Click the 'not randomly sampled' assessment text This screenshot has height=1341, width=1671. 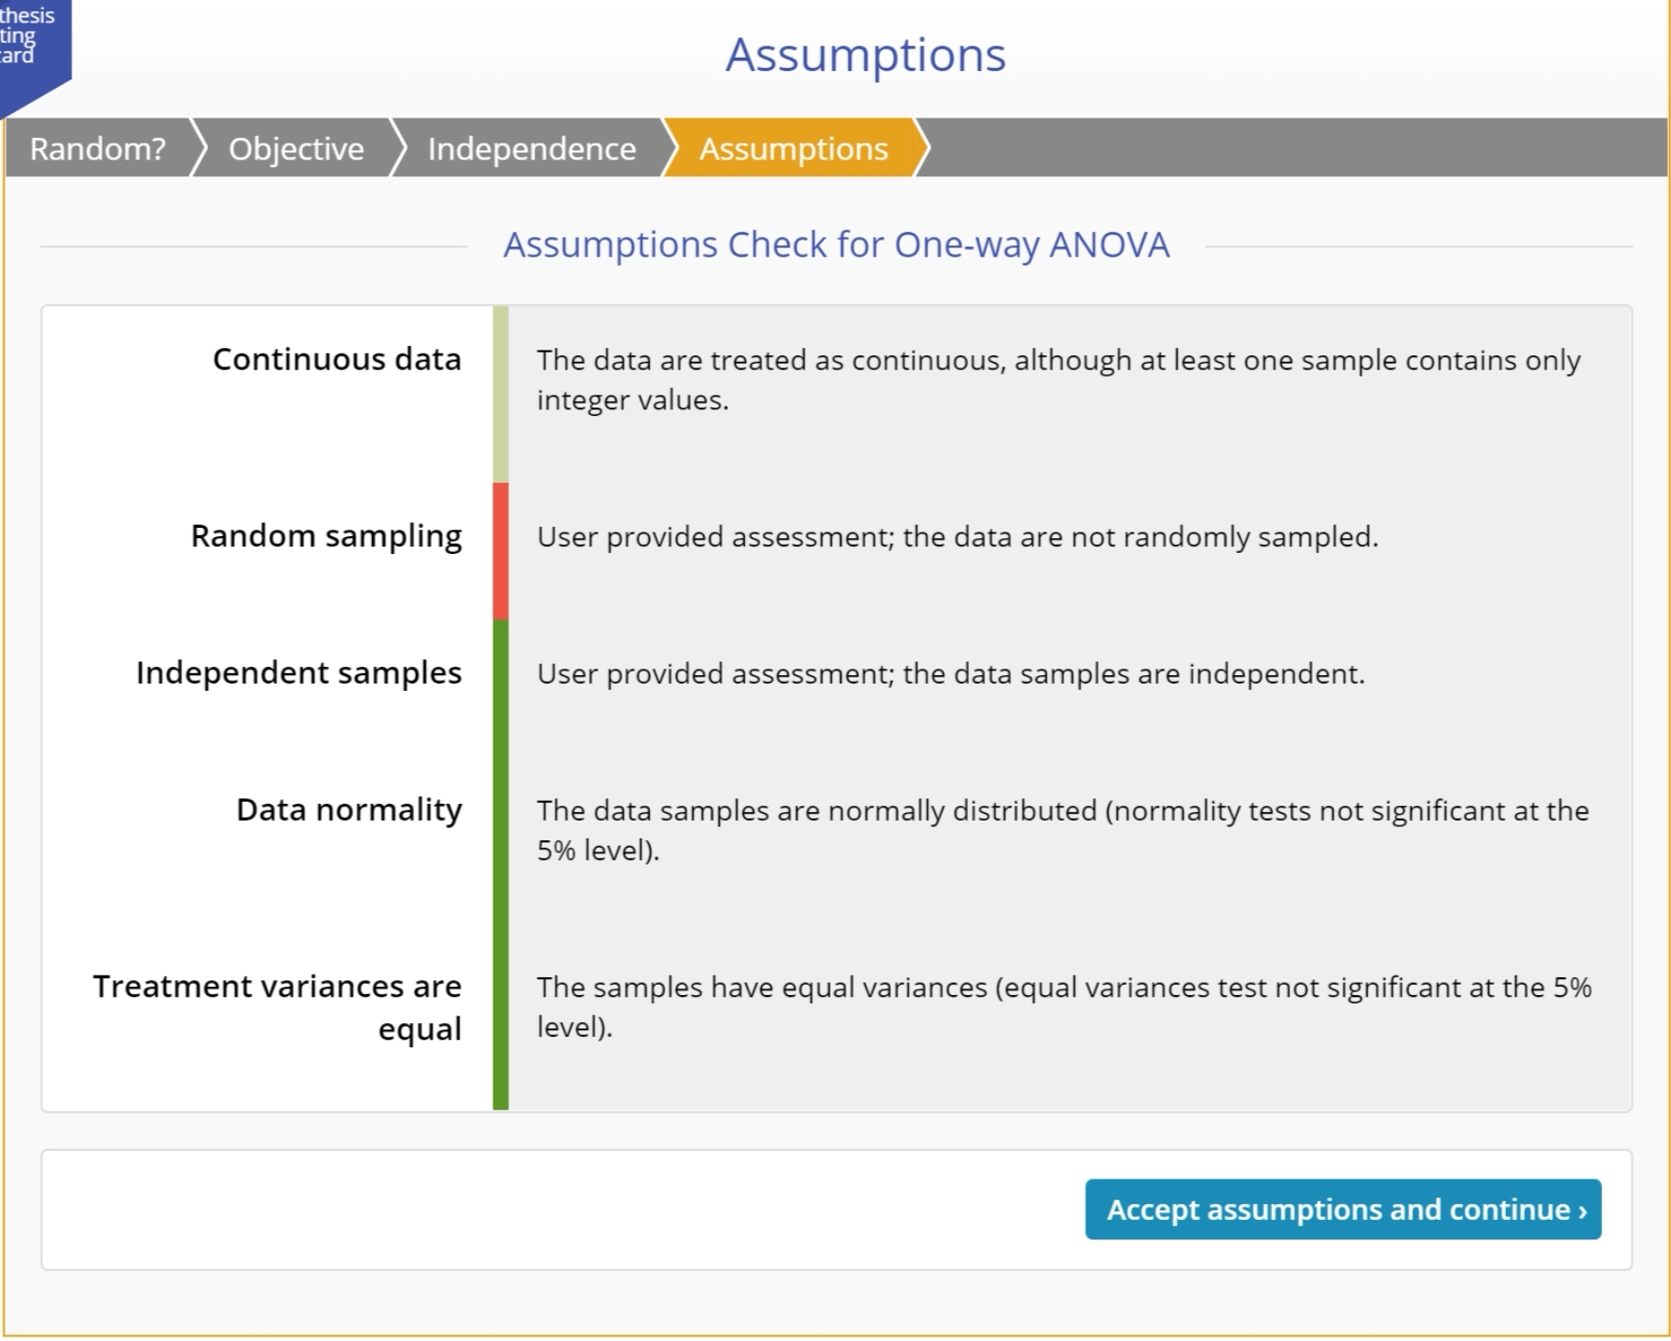point(957,537)
